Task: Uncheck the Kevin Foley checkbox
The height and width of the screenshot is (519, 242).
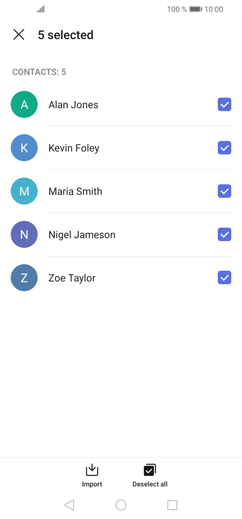Action: (224, 148)
